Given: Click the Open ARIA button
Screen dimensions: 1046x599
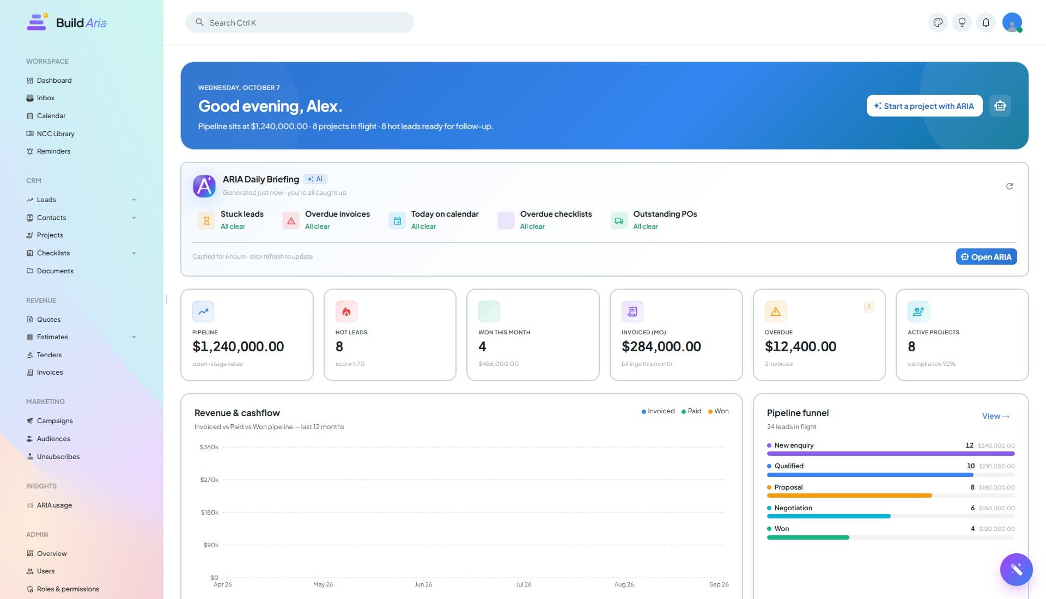Looking at the screenshot, I should [986, 257].
